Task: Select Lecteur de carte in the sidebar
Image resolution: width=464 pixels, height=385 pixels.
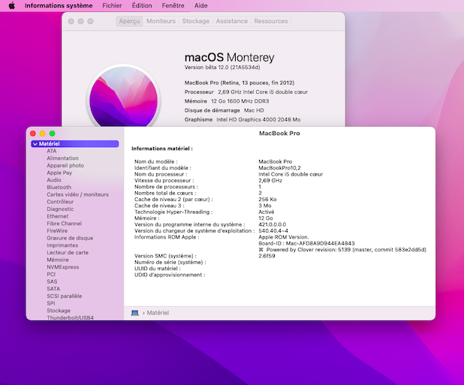Action: pos(68,252)
